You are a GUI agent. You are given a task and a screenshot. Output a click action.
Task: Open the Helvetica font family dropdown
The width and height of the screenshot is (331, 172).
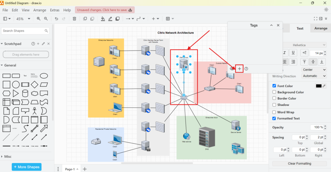(x=305, y=45)
